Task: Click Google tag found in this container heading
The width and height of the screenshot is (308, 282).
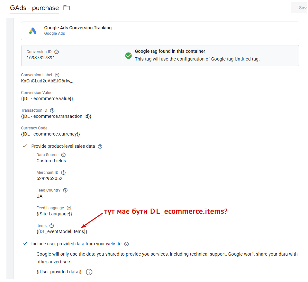Action: click(170, 51)
